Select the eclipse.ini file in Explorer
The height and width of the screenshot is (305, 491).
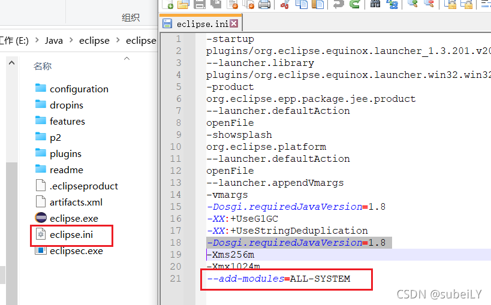[x=71, y=234]
